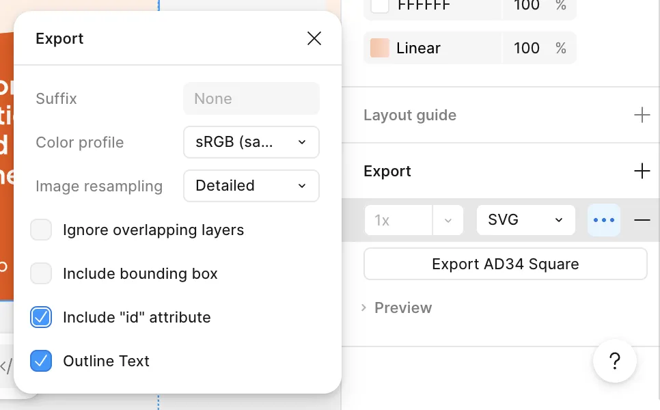Open the Image resampling Detailed dropdown
This screenshot has height=410, width=660.
251,186
